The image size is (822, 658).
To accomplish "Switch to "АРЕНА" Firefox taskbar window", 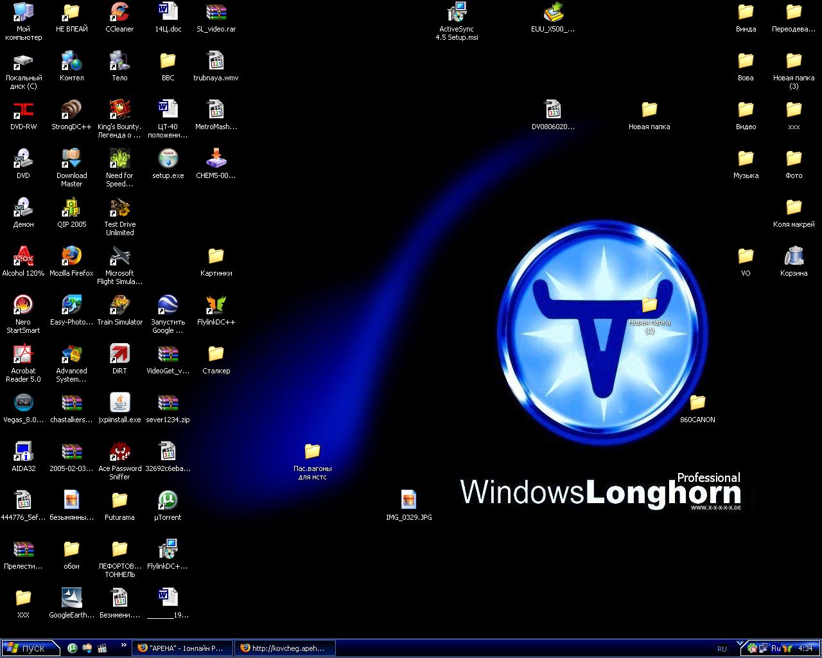I will [182, 648].
